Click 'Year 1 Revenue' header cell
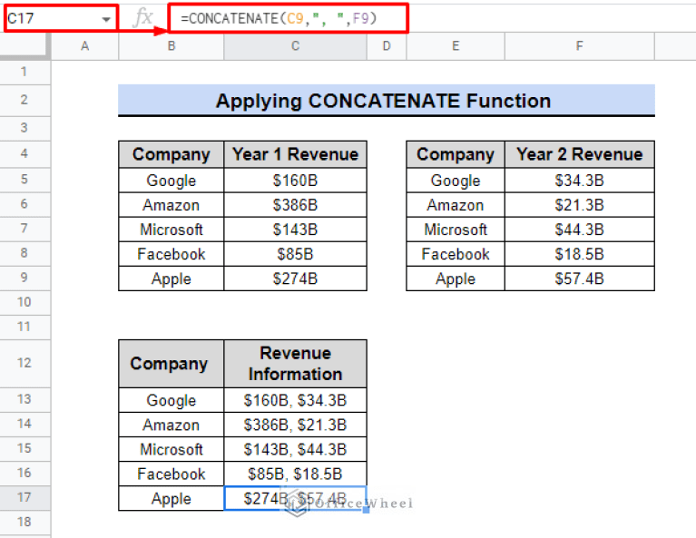 (x=295, y=154)
